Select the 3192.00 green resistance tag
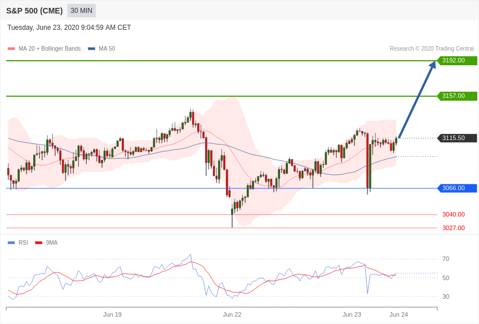The width and height of the screenshot is (479, 324). (457, 60)
